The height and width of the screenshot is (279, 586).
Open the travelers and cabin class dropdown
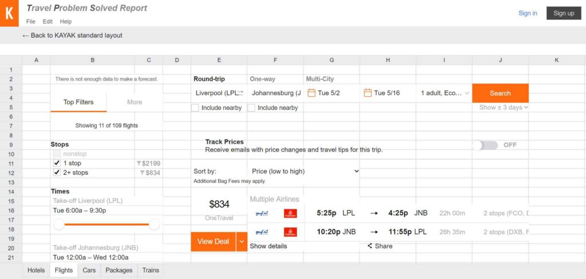click(444, 93)
